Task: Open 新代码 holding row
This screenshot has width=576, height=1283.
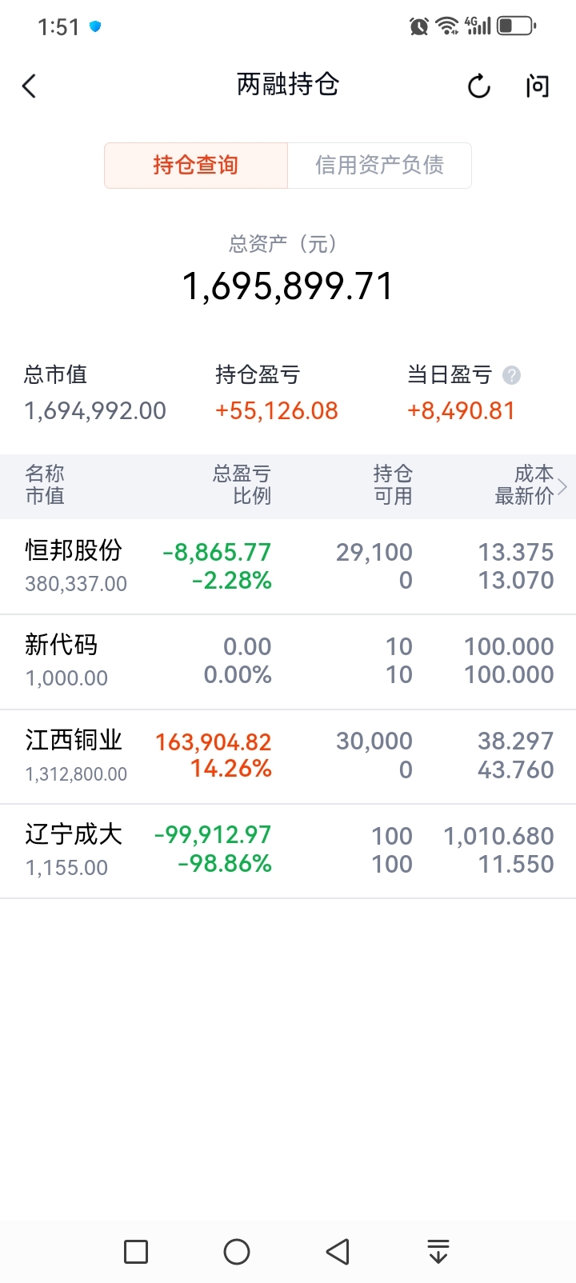Action: (x=288, y=661)
